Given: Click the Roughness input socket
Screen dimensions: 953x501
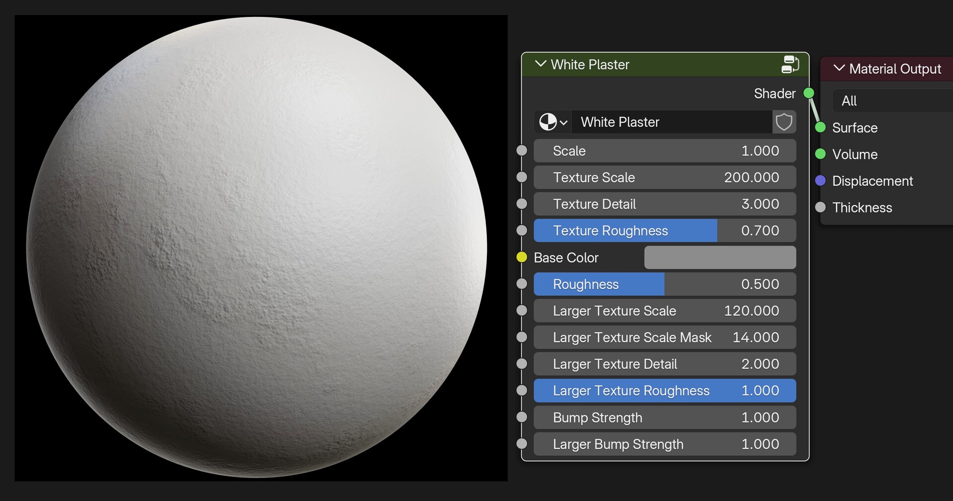Looking at the screenshot, I should pos(522,284).
